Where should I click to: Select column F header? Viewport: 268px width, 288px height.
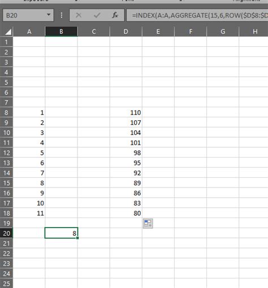click(191, 32)
